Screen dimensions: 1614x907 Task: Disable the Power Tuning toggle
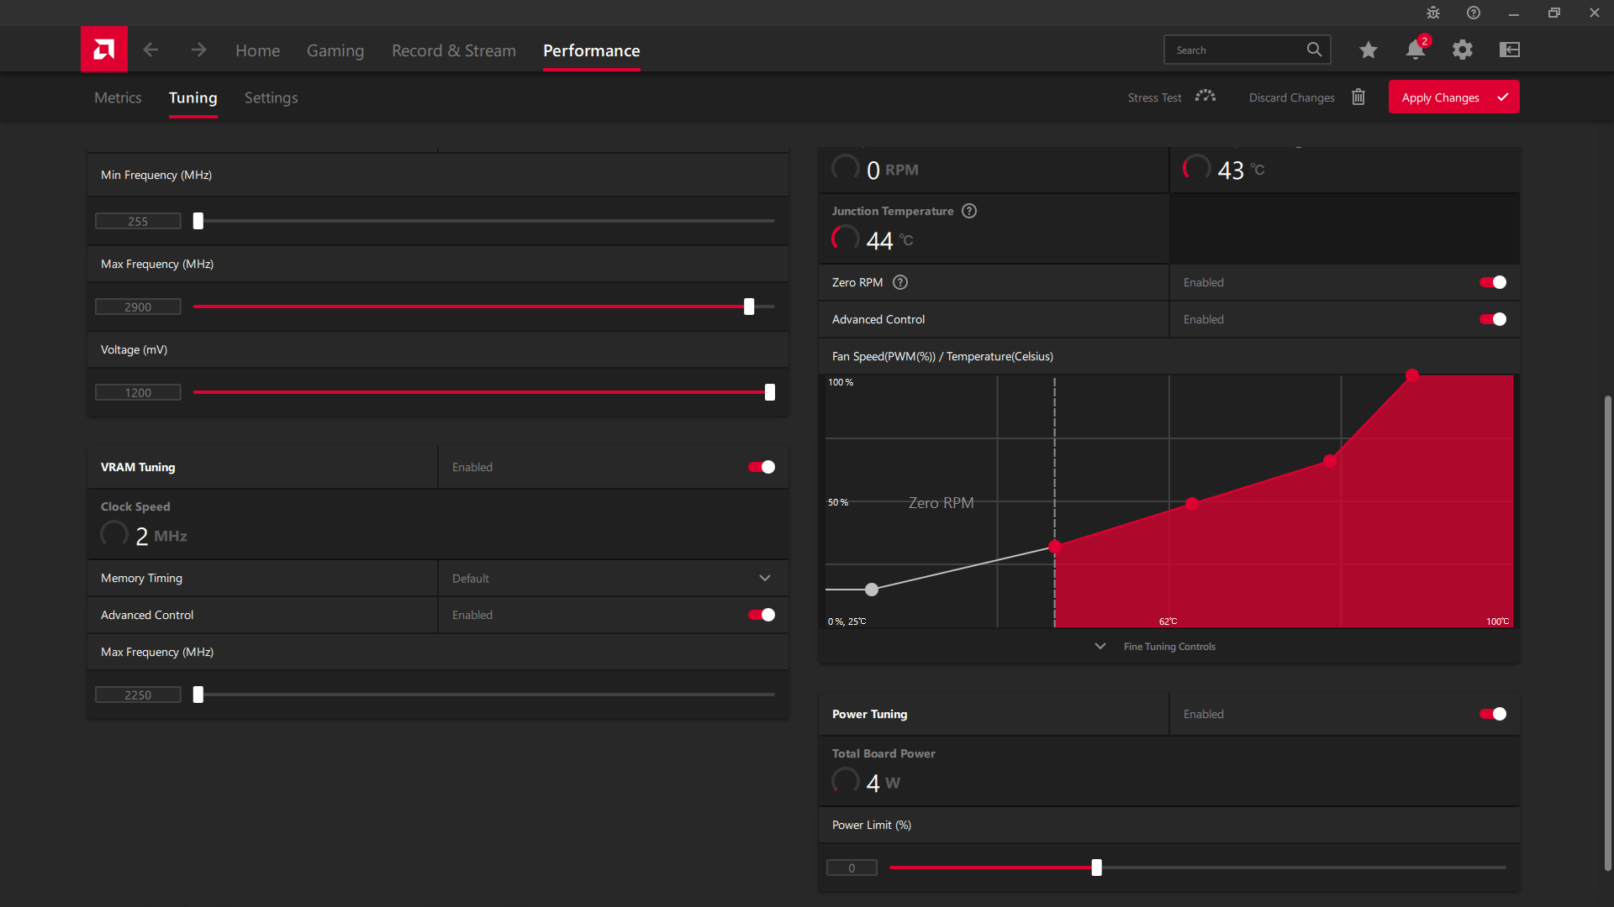click(1493, 714)
